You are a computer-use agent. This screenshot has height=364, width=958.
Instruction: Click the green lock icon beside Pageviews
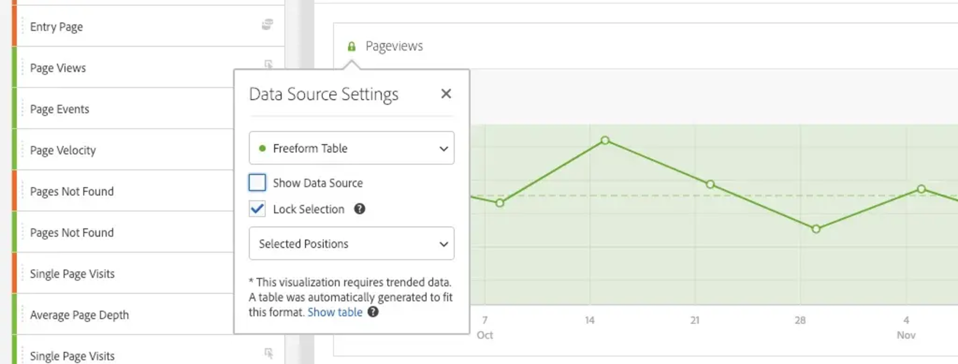(x=351, y=46)
